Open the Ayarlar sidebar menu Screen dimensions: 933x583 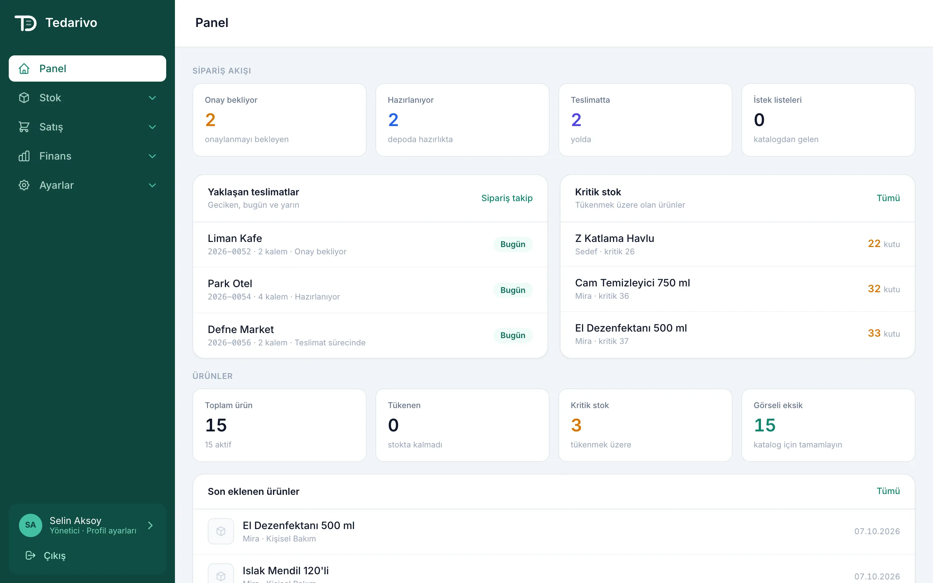tap(87, 185)
